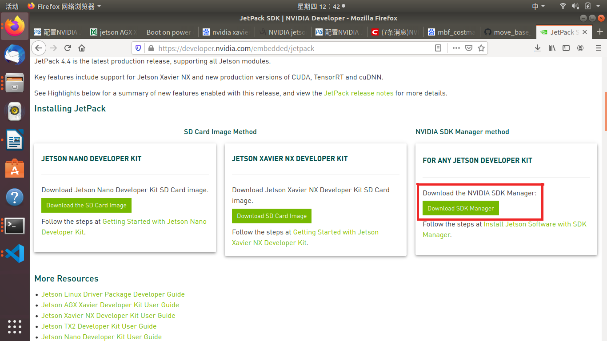607x341 pixels.
Task: Open system menu via battery icon
Action: (x=588, y=6)
